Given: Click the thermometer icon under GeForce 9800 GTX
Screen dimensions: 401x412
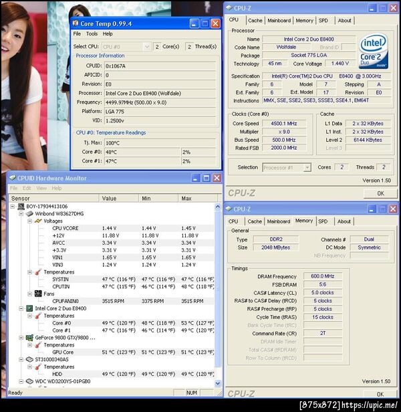Looking at the screenshot, I should (x=38, y=344).
